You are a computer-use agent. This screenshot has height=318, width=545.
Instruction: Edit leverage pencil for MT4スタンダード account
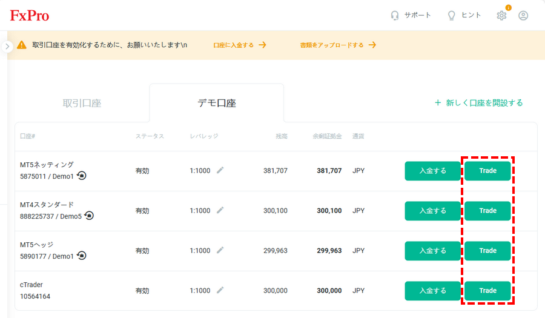(220, 210)
